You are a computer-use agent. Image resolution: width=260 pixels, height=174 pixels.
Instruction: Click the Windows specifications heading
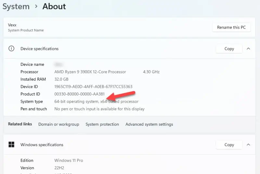coord(42,145)
